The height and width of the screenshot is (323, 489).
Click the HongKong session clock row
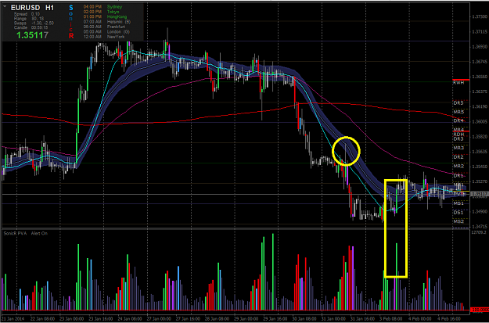(105, 16)
